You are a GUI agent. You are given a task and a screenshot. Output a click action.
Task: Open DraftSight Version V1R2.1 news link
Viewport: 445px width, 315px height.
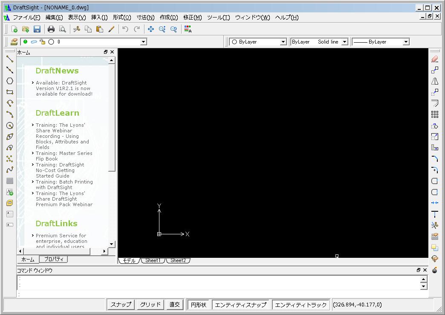click(x=64, y=88)
